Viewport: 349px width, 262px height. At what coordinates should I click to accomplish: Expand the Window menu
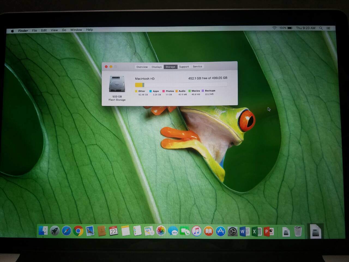[x=76, y=30]
